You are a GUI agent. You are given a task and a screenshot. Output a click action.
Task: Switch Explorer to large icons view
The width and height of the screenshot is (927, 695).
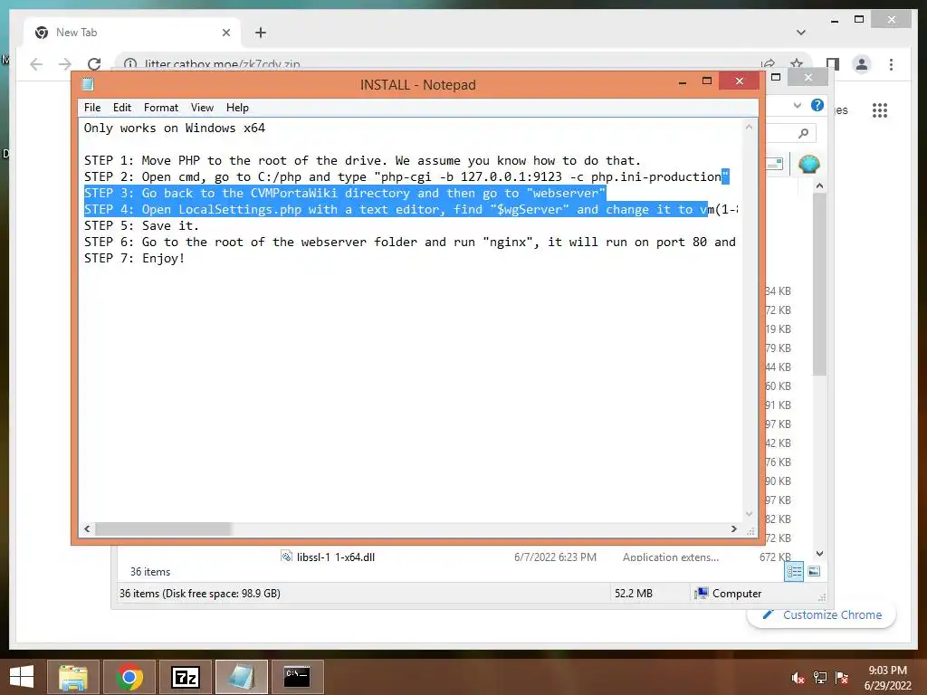814,571
